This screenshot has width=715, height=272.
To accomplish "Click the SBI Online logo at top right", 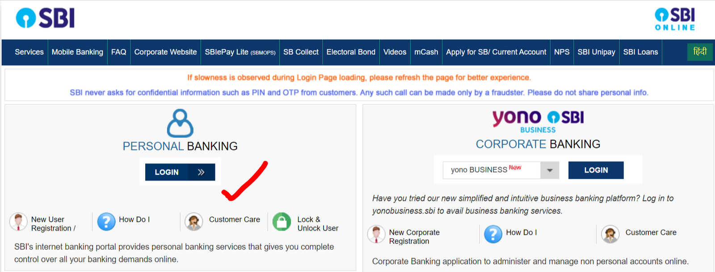I will [x=675, y=19].
